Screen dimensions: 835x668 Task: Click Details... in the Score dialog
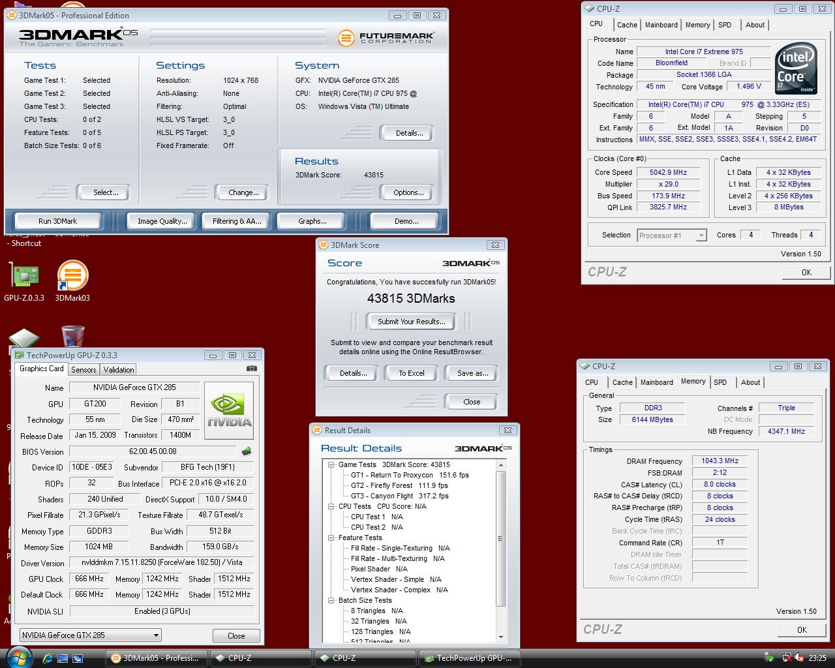353,373
